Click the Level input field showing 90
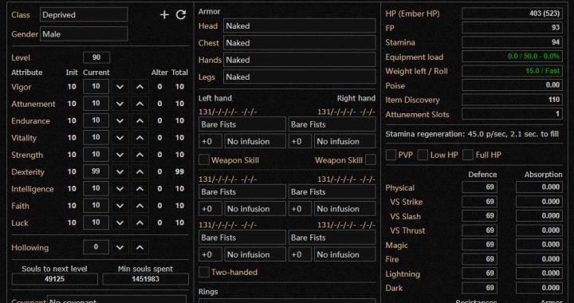The image size is (574, 303). click(96, 57)
